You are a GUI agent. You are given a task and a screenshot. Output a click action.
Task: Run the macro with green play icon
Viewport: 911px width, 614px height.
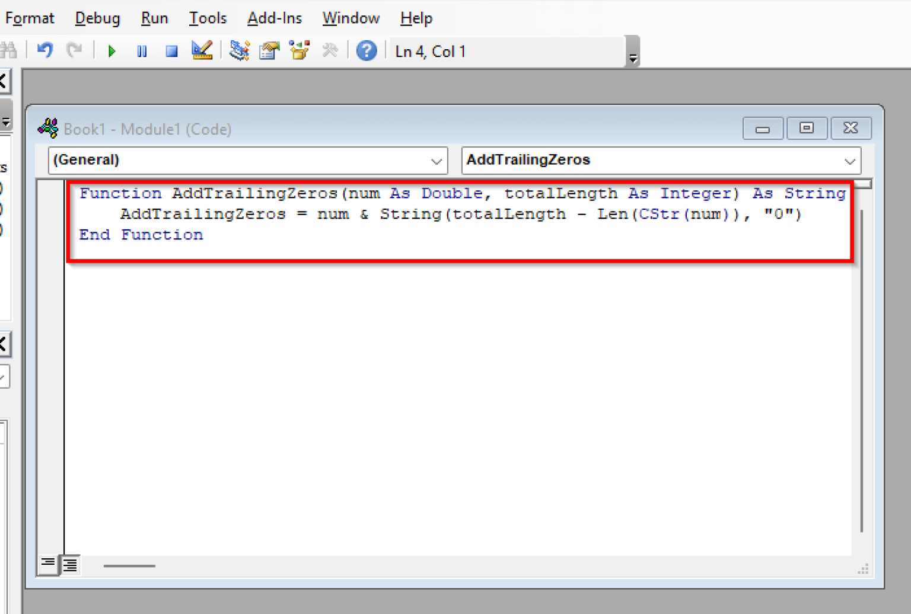pos(112,52)
